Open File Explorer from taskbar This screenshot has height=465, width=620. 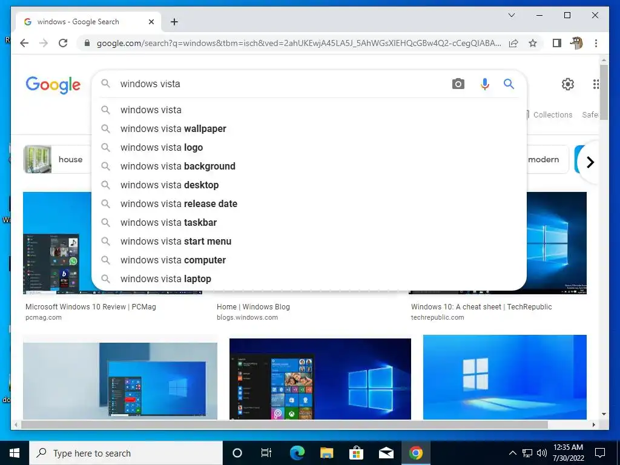(x=326, y=453)
